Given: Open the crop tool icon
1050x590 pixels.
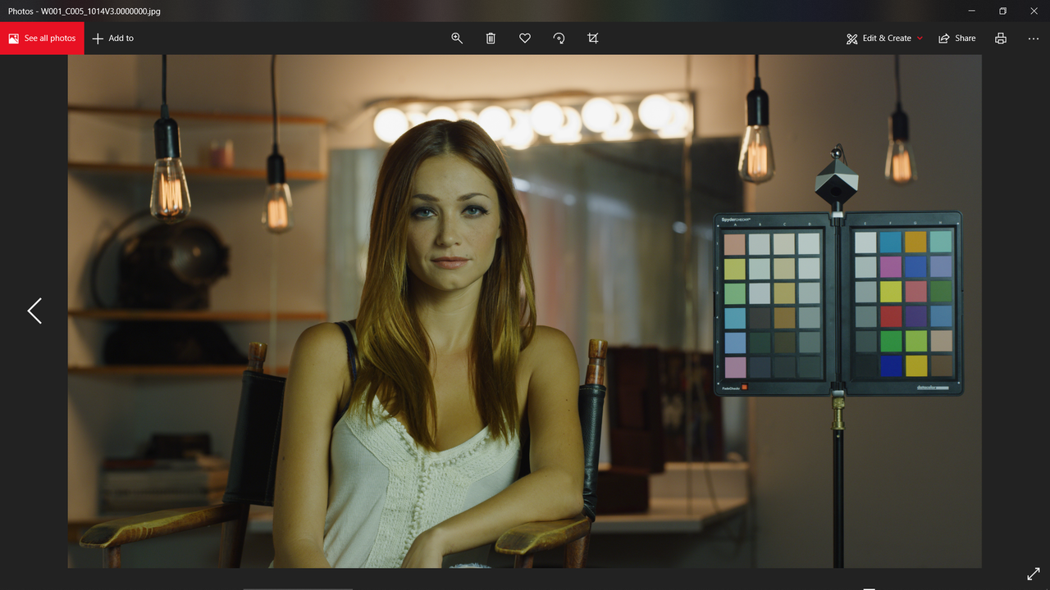Looking at the screenshot, I should [593, 39].
